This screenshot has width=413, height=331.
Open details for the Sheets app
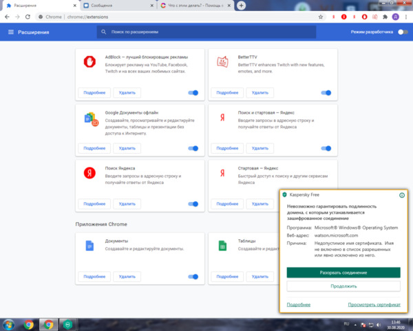(x=227, y=277)
